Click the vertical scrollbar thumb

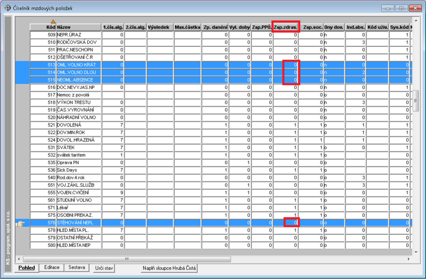click(416, 101)
